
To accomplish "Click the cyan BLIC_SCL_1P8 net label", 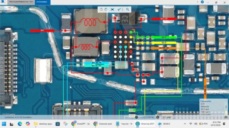I will 97,66.
